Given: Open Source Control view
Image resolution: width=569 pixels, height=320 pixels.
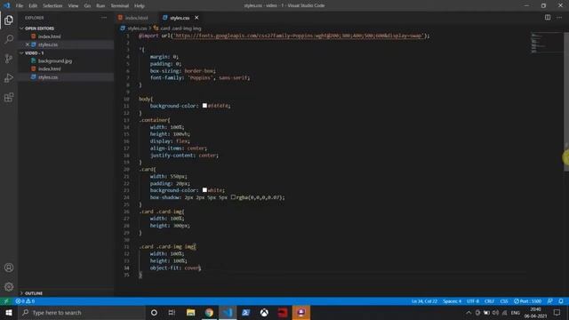Looking at the screenshot, I should 9,59.
